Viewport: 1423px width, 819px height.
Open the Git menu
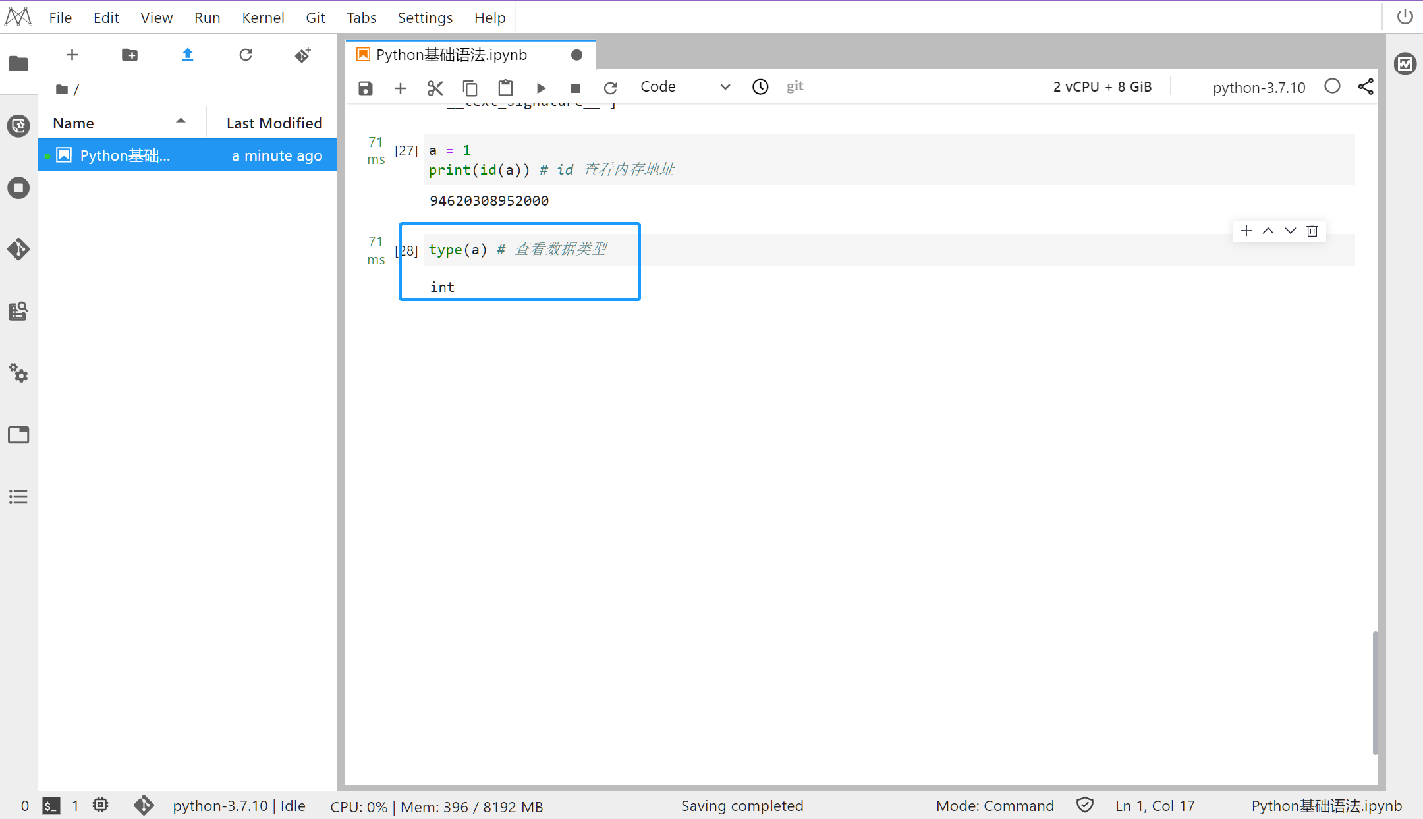(316, 18)
